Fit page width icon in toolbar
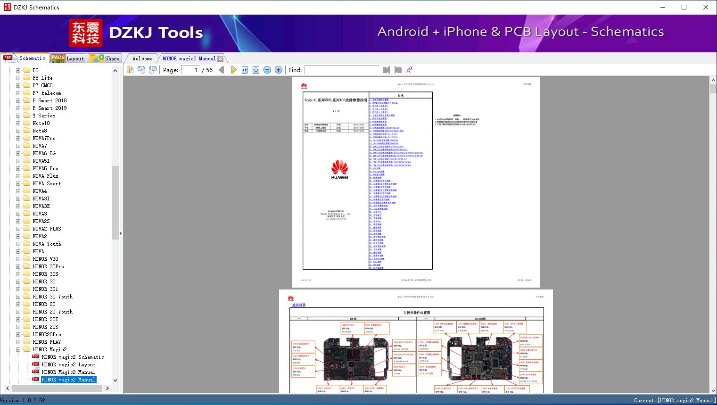The height and width of the screenshot is (405, 717). click(245, 70)
